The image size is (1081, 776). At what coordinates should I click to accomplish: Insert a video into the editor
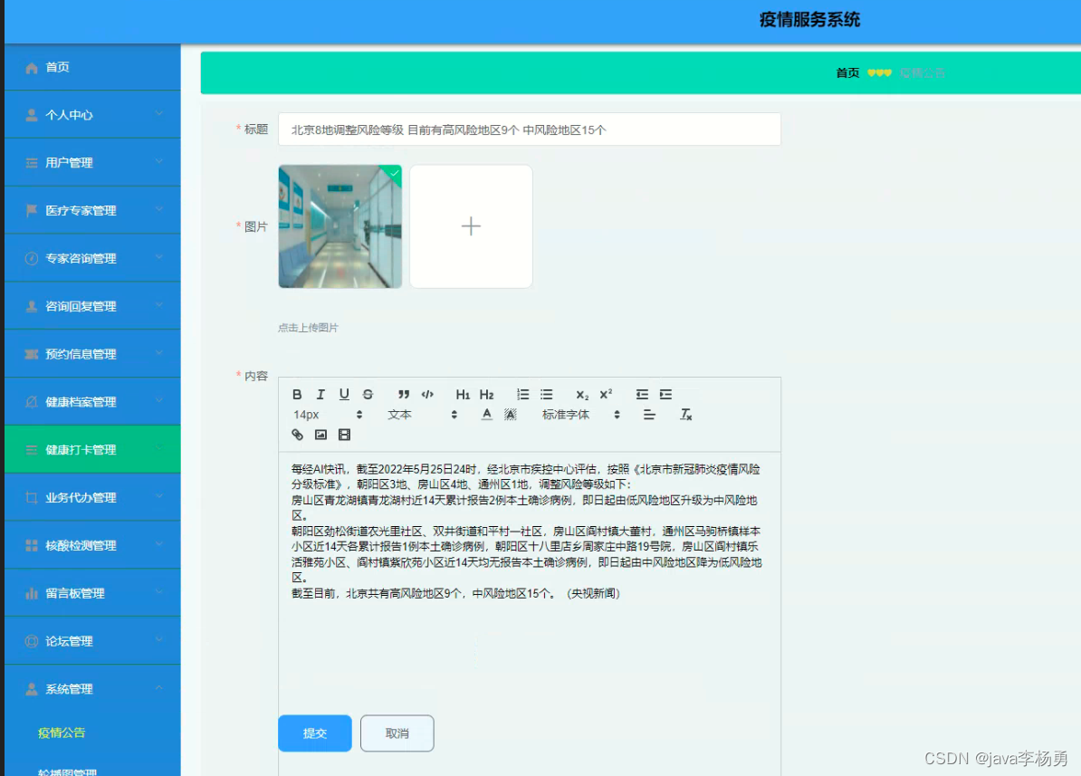click(344, 435)
